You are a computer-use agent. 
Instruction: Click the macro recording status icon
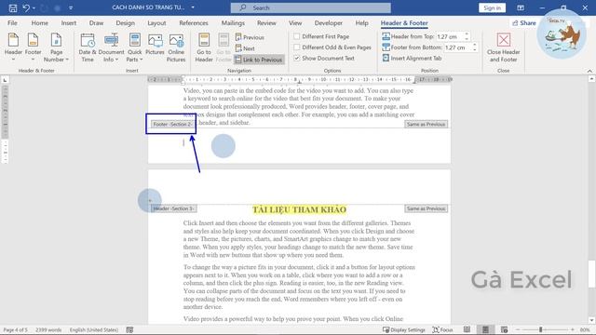[129, 329]
